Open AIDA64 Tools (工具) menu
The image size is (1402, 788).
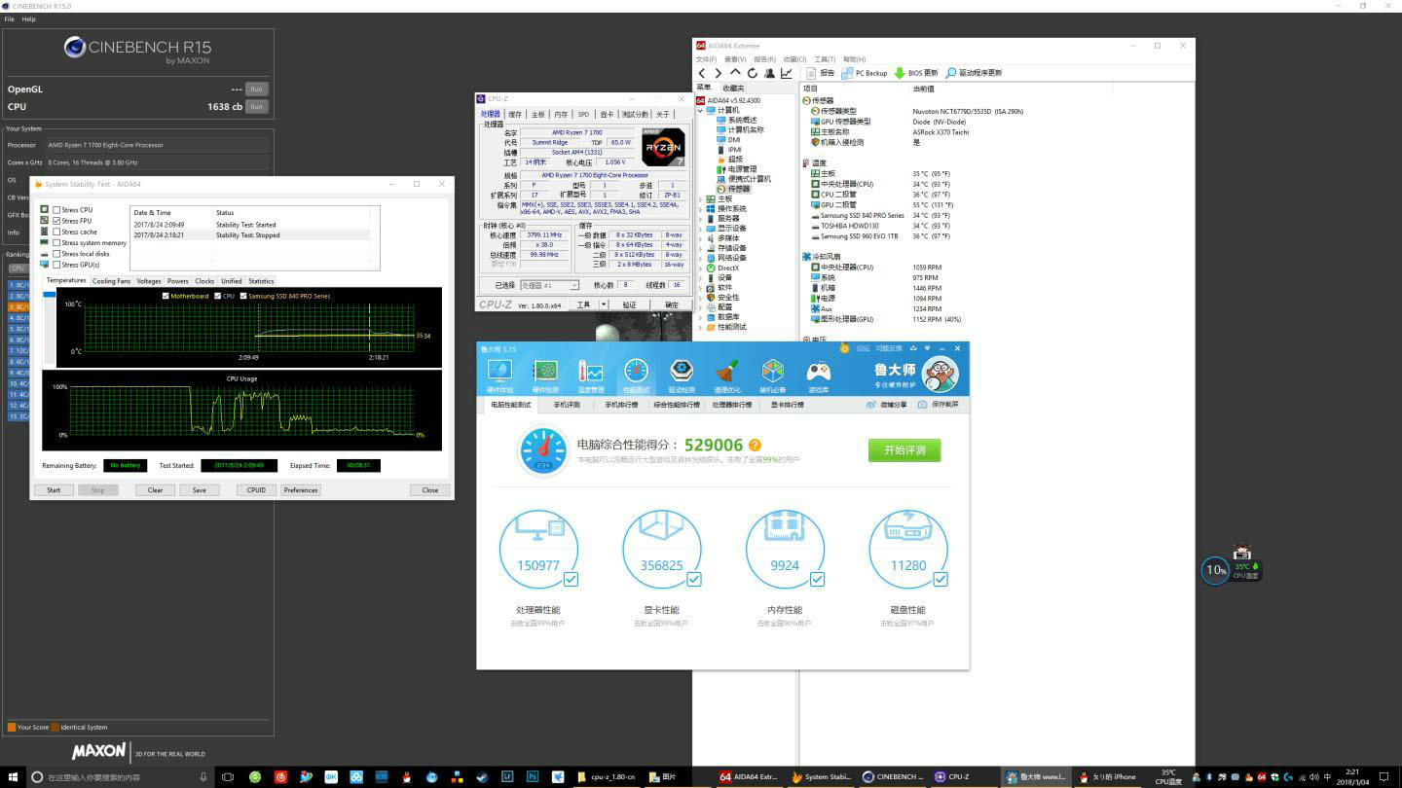pos(824,59)
